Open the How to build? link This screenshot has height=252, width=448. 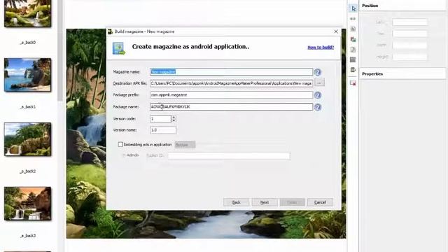coord(321,48)
